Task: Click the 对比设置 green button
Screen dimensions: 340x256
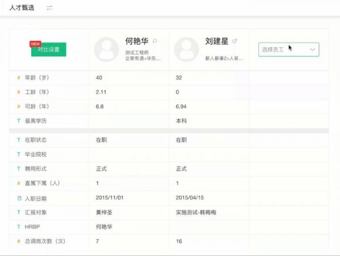Action: pos(48,49)
